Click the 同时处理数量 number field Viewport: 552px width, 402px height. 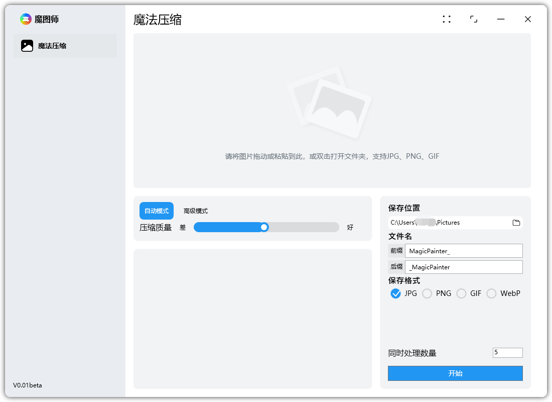pos(507,352)
